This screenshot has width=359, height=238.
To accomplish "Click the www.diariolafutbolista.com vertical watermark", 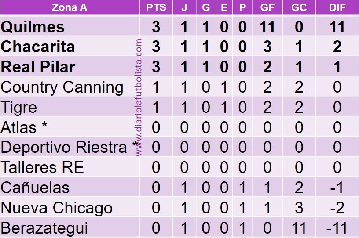I will tap(139, 97).
